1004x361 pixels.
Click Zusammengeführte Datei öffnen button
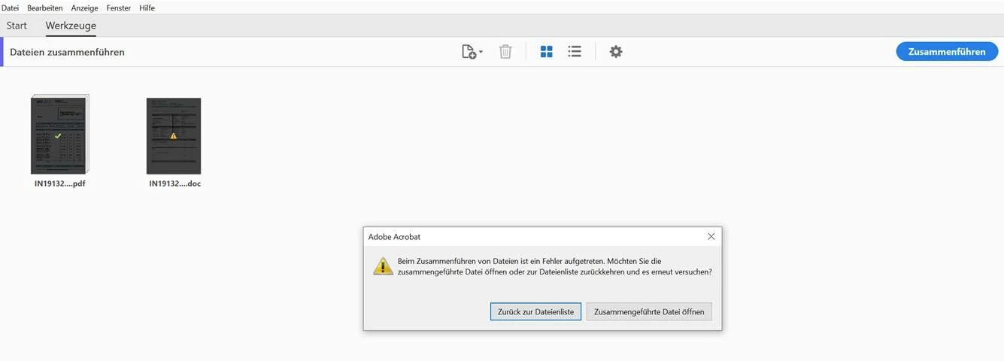click(649, 311)
